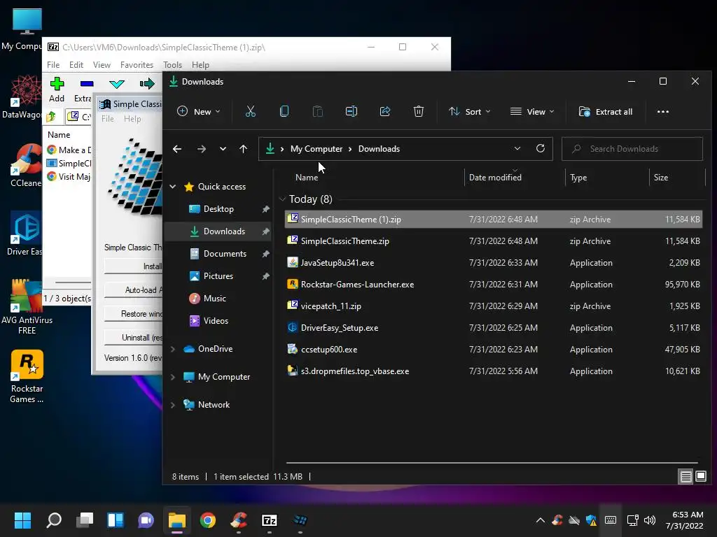Select Documents in Quick access
The height and width of the screenshot is (537, 717).
(x=225, y=253)
